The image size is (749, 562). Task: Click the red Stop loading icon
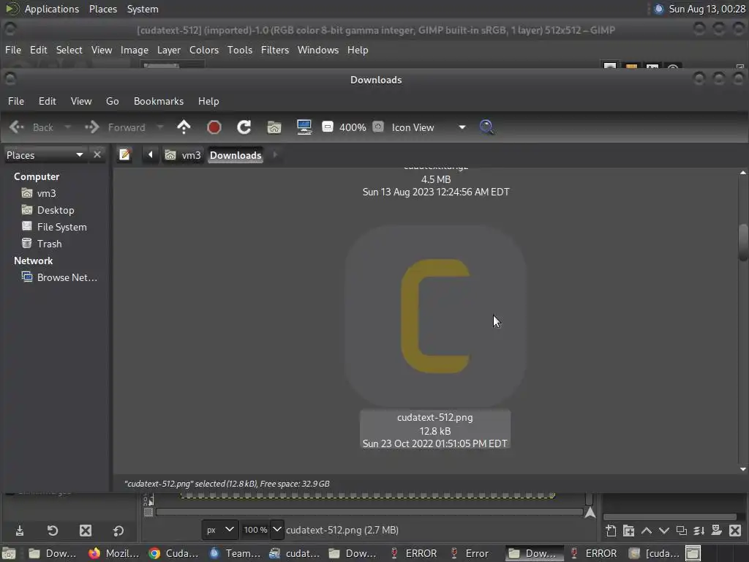(x=214, y=127)
